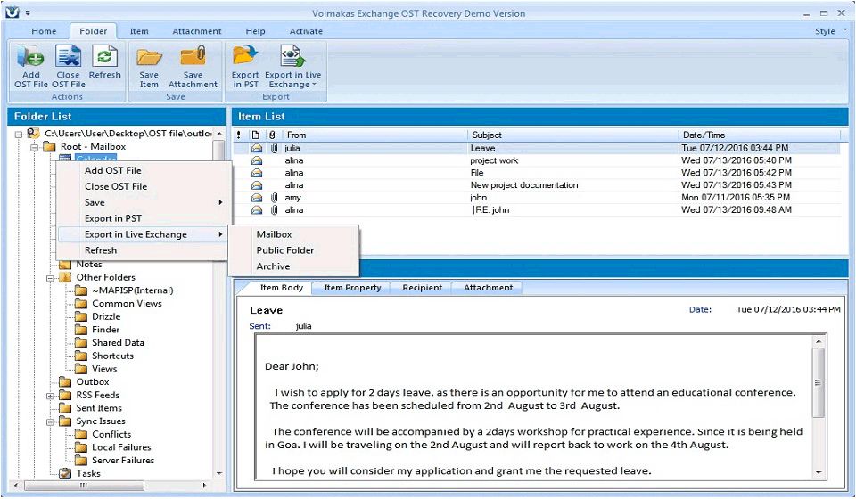The image size is (856, 499).
Task: Select Public Folder in the submenu
Action: (x=284, y=250)
